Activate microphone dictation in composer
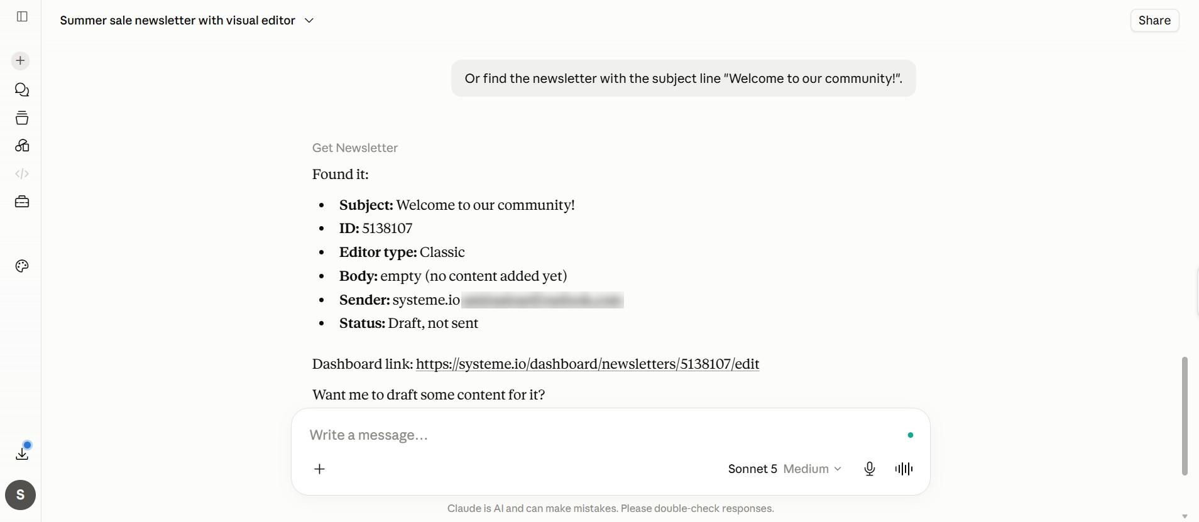 [870, 469]
